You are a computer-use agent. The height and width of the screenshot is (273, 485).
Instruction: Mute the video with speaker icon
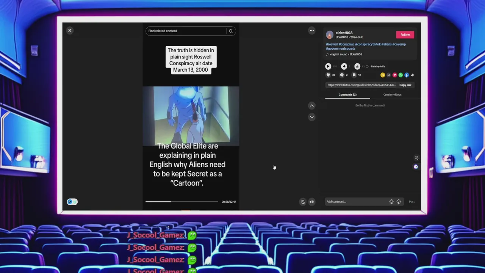point(312,202)
